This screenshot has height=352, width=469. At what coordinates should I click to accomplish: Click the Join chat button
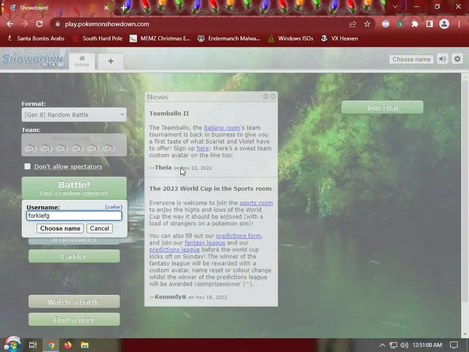[x=382, y=107]
